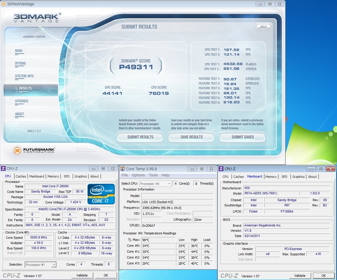Click Validate in CPU-Z Mainboard window
This screenshot has height=280, width=337.
click(300, 275)
